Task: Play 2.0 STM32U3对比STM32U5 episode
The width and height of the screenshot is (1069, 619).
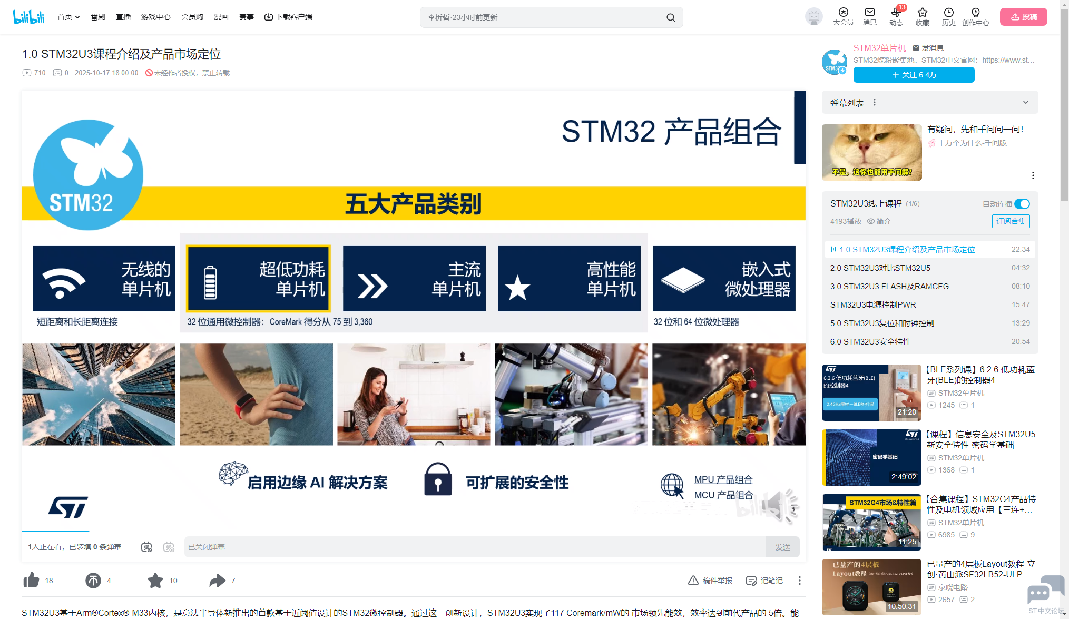Action: pyautogui.click(x=930, y=268)
